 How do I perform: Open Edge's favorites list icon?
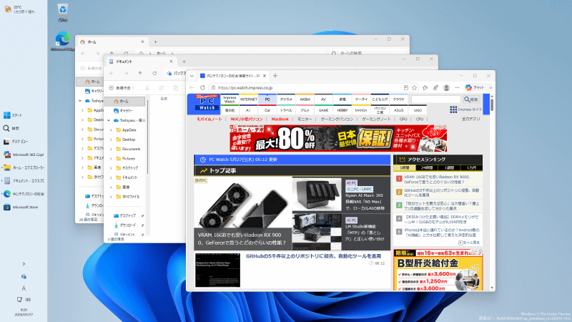(x=425, y=87)
